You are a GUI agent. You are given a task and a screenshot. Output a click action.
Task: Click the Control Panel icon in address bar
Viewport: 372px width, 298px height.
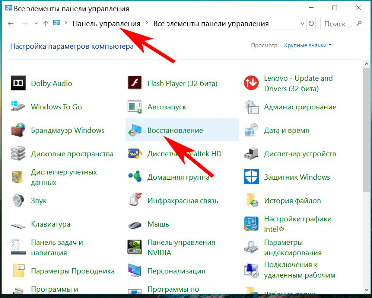pyautogui.click(x=57, y=23)
